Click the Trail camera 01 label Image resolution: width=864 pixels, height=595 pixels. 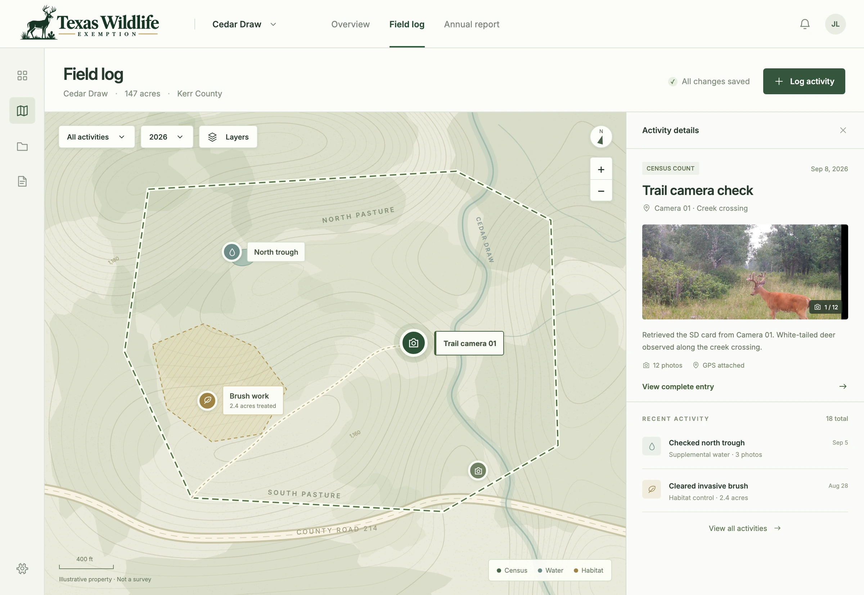coord(469,343)
